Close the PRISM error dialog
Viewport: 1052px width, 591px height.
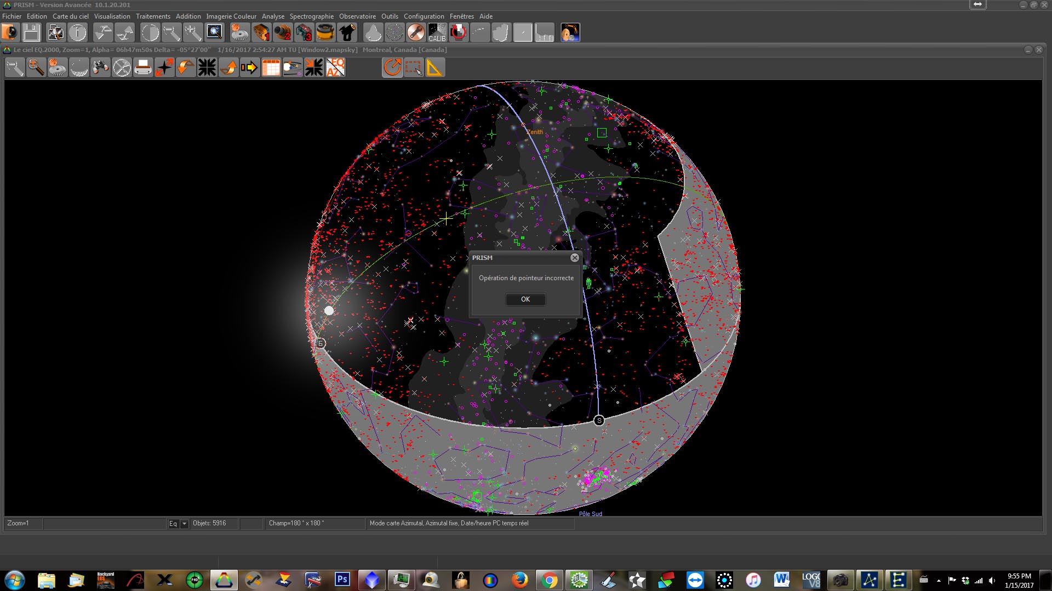click(x=574, y=258)
